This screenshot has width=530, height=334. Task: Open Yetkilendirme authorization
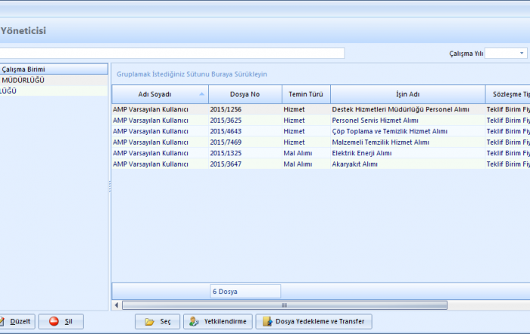coord(217,322)
